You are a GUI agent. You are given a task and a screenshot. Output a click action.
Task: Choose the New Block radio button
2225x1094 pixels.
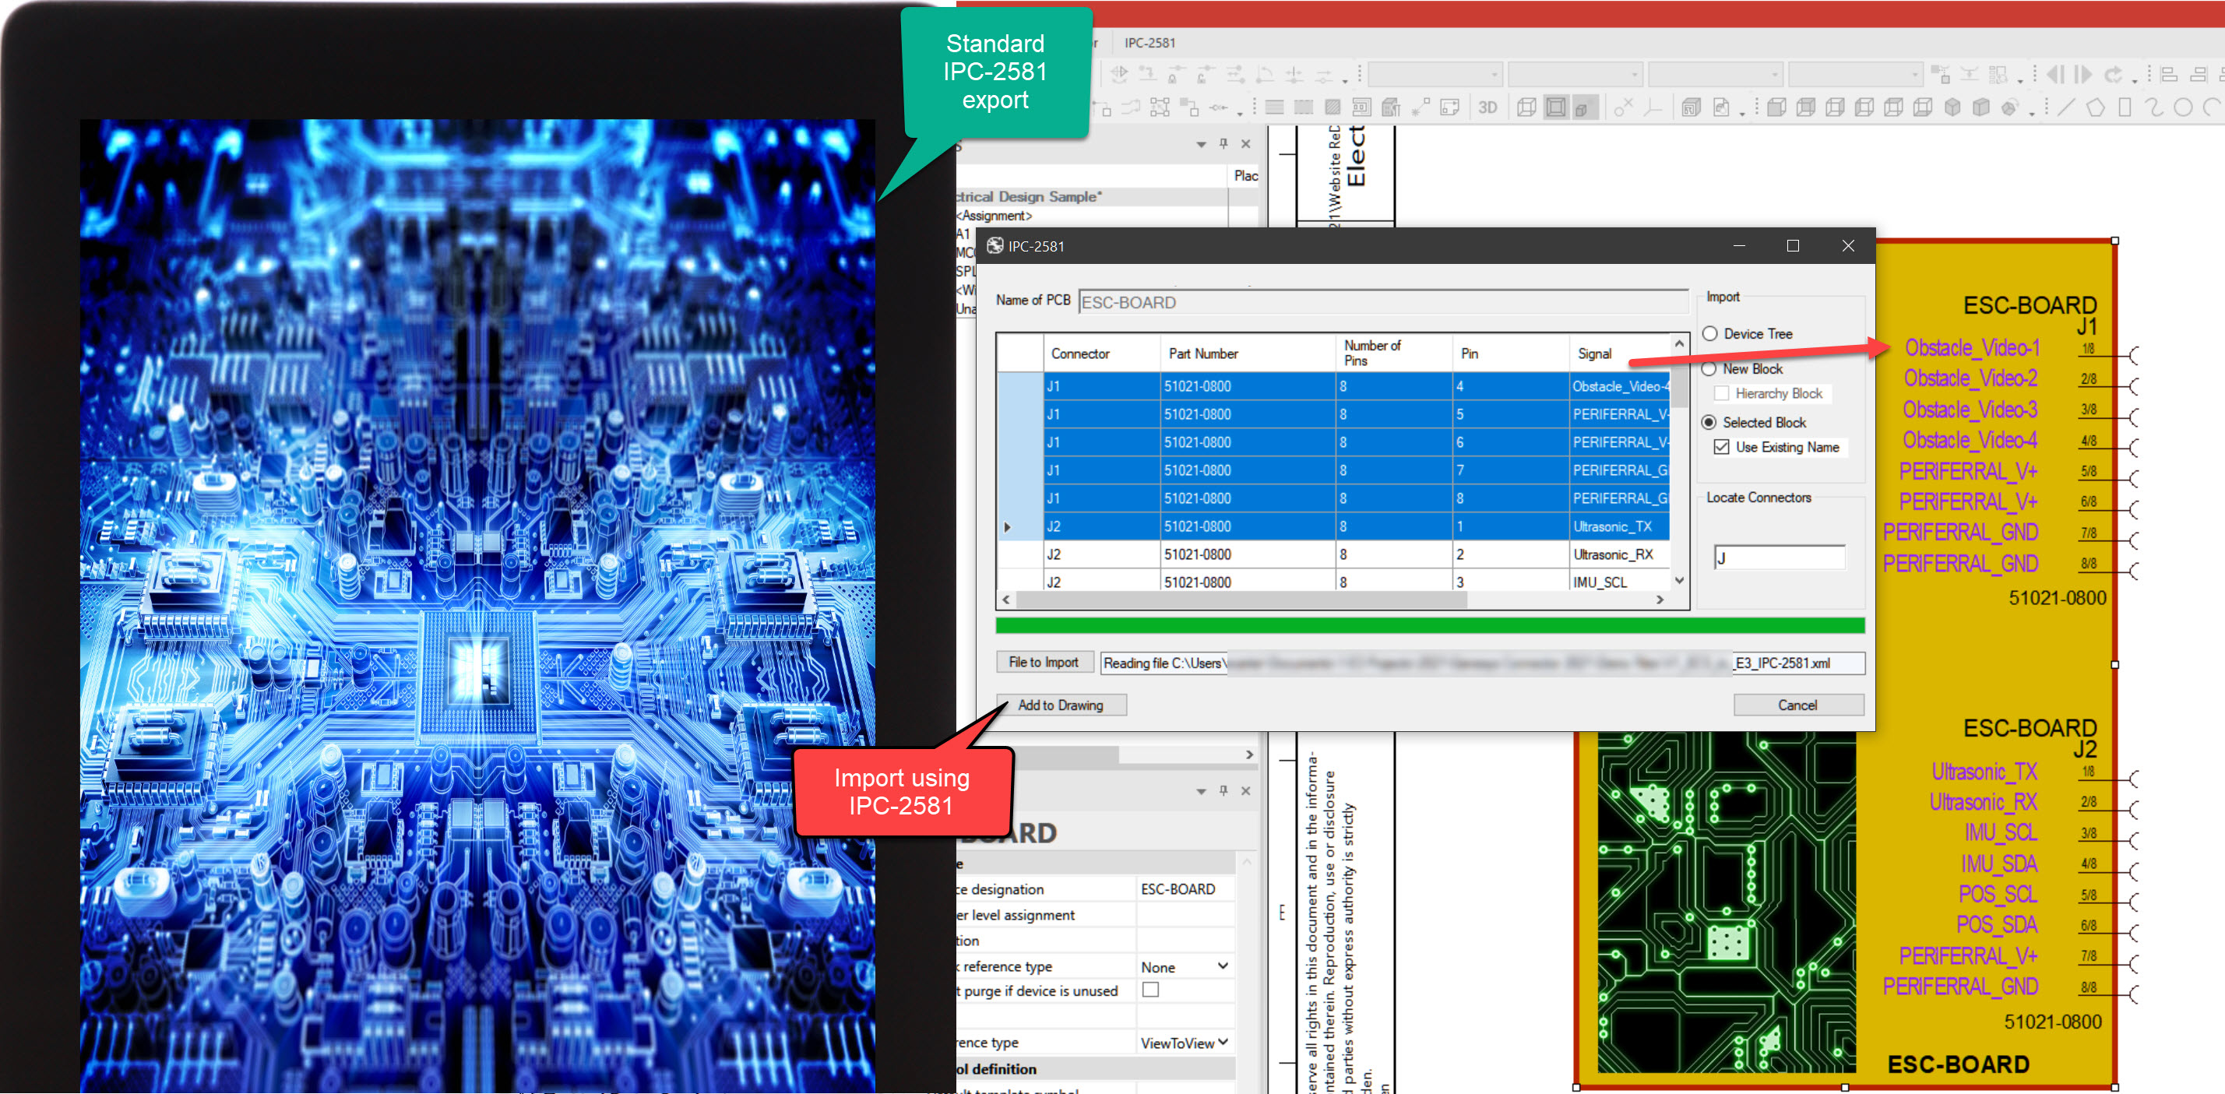coord(1709,369)
